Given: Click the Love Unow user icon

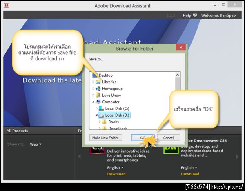Looking at the screenshot, I should (98, 95).
